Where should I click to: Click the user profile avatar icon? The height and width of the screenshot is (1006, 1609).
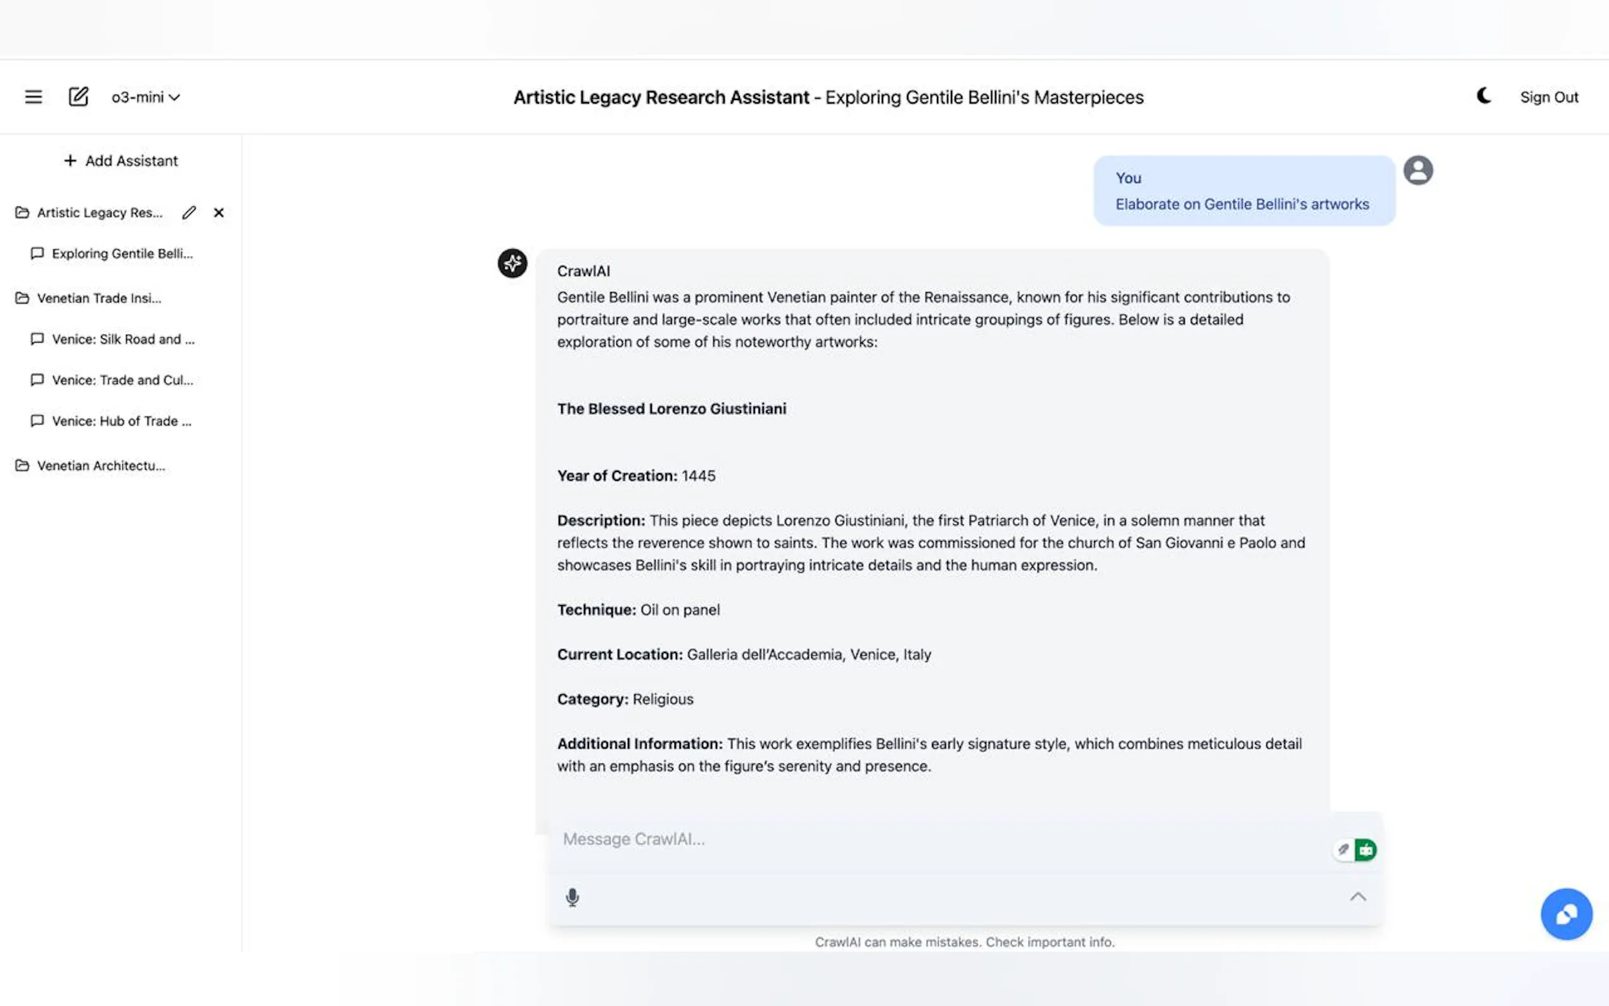point(1418,170)
